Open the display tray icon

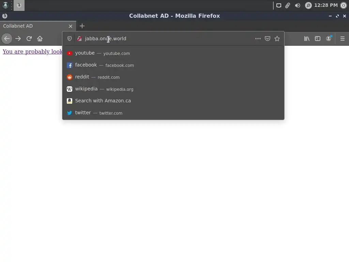(279, 5)
